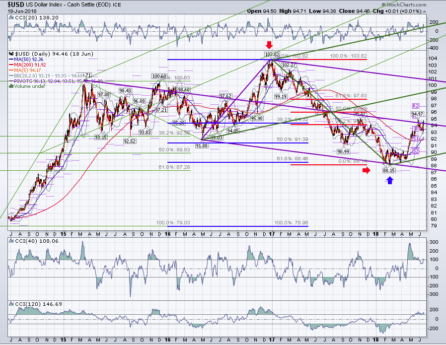Click the Open 94.50 value
Viewport: 446px width, 345px height.
(262, 11)
